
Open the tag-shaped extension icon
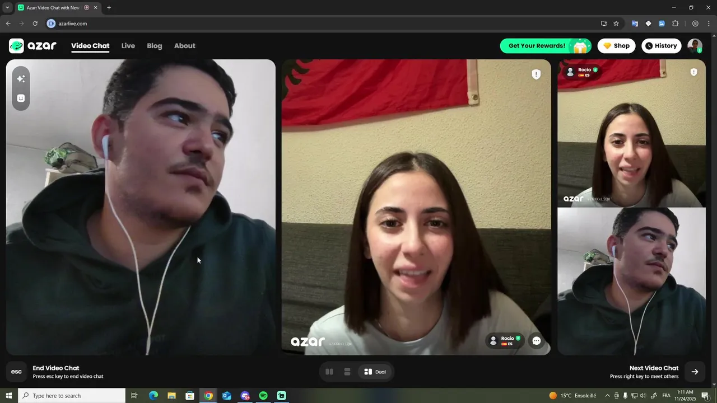648,24
